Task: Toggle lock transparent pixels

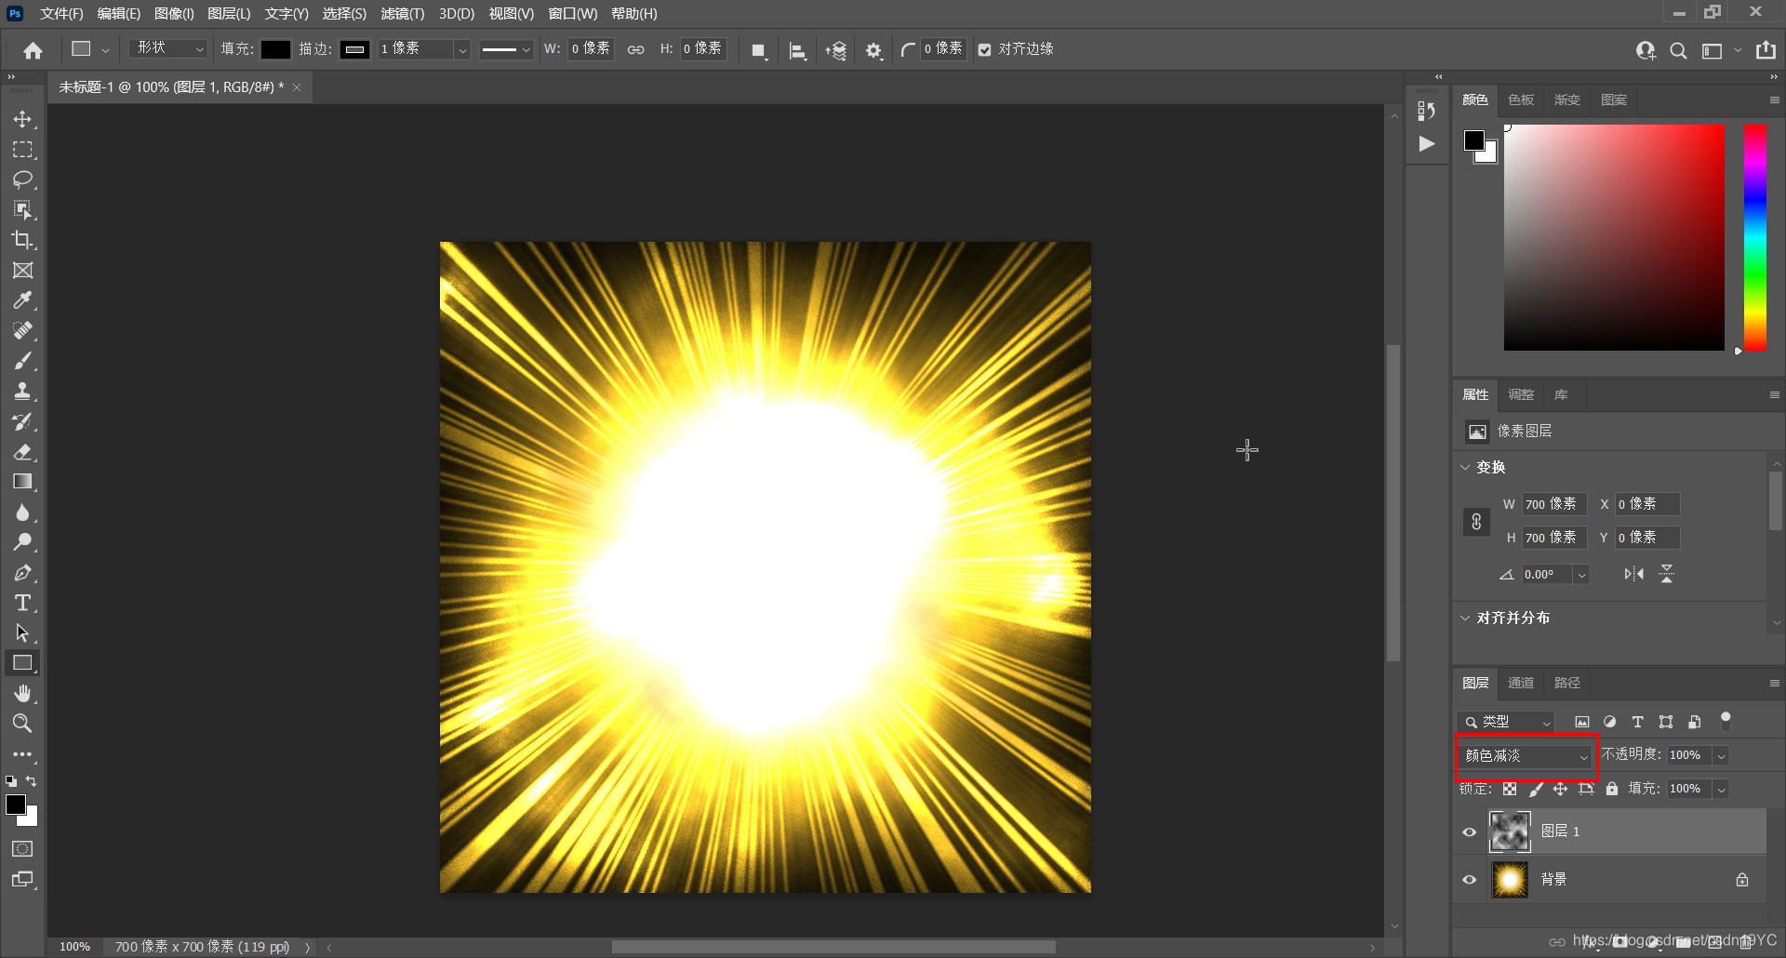Action: click(x=1510, y=789)
